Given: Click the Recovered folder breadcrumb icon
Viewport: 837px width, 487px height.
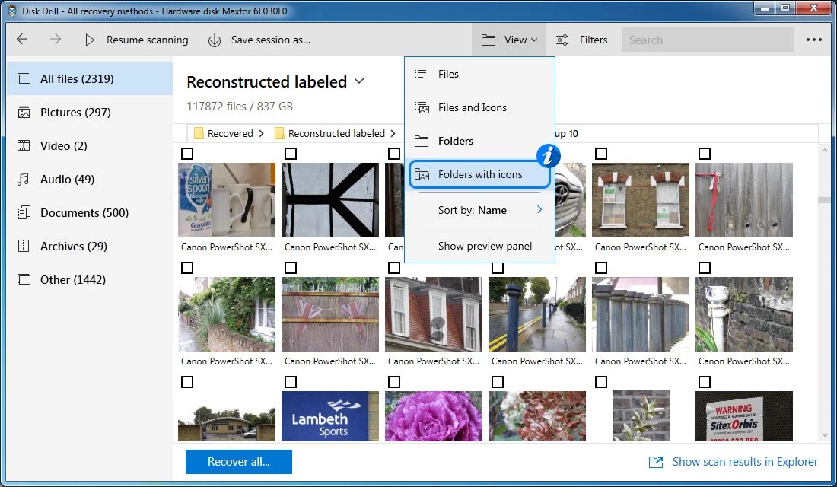Looking at the screenshot, I should tap(199, 133).
